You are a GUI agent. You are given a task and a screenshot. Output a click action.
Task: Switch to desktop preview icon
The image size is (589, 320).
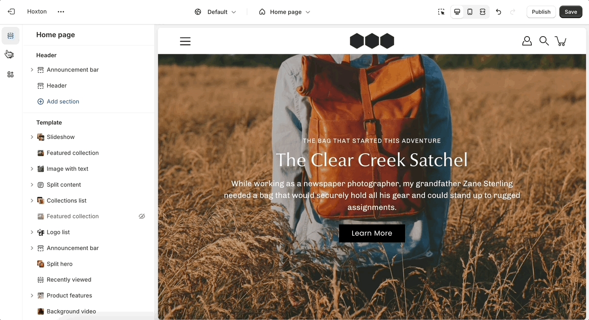pyautogui.click(x=457, y=12)
